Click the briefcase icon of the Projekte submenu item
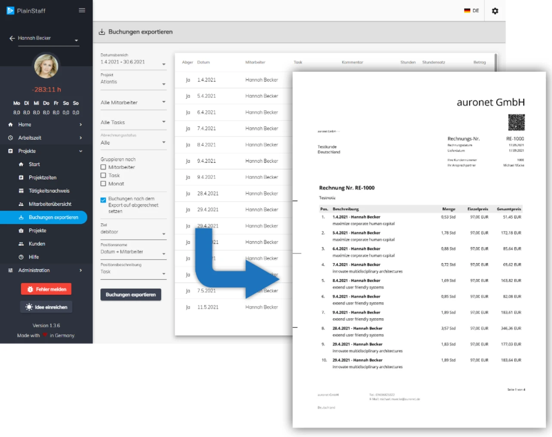Image resolution: width=552 pixels, height=437 pixels. (x=21, y=231)
